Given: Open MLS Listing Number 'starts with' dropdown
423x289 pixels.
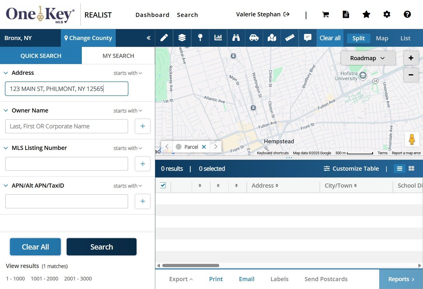Looking at the screenshot, I should (x=128, y=148).
